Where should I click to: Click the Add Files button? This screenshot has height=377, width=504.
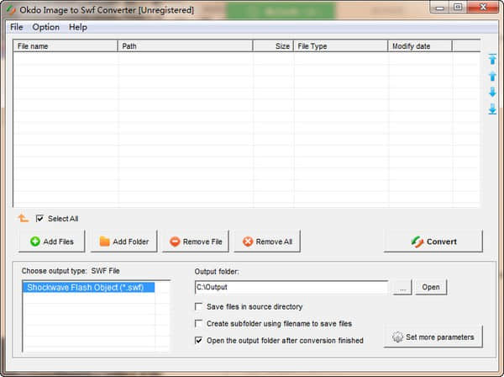[x=52, y=242]
